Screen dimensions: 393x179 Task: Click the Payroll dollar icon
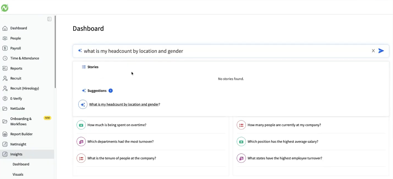click(5, 48)
